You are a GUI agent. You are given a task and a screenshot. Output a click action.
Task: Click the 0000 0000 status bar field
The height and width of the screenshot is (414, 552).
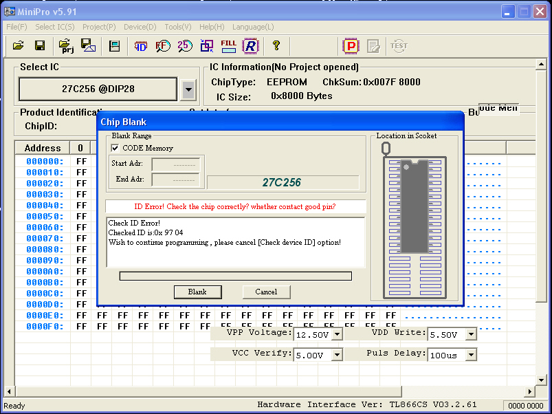tap(526, 406)
